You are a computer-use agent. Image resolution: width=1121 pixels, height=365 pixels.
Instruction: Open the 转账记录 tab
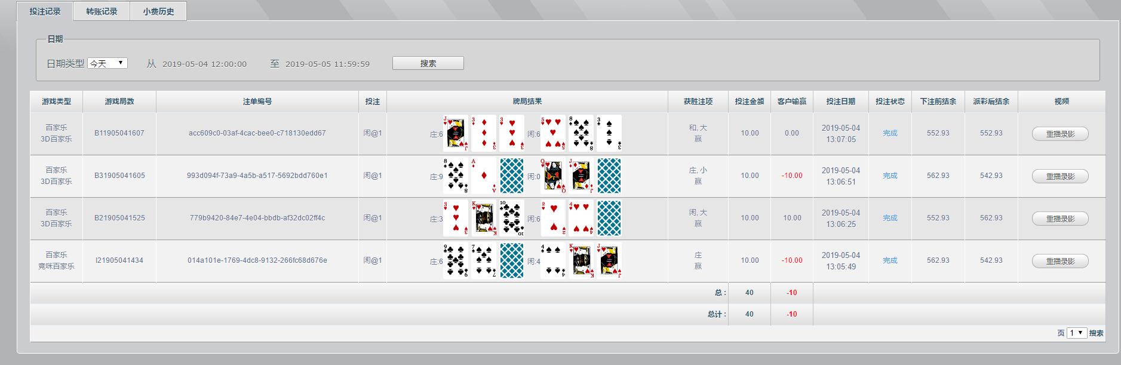point(102,11)
